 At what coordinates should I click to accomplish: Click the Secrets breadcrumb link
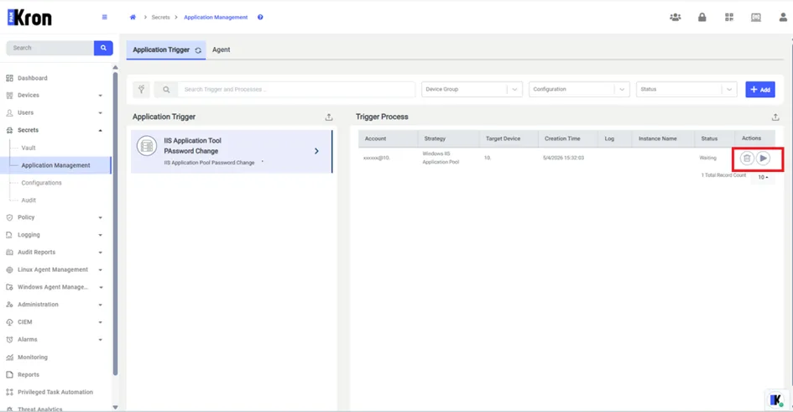pyautogui.click(x=161, y=17)
